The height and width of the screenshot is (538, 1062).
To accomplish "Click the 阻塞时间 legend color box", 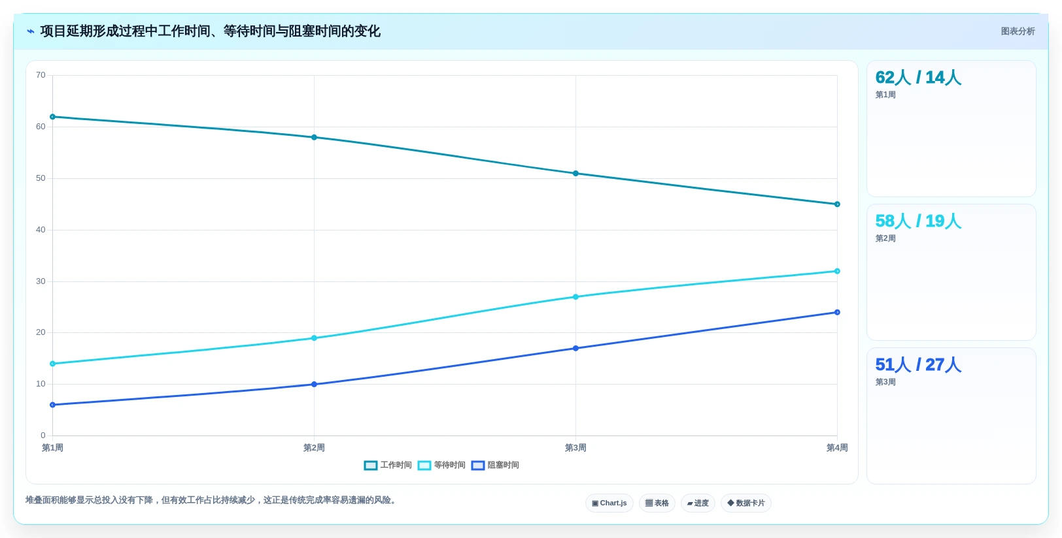I will (478, 466).
